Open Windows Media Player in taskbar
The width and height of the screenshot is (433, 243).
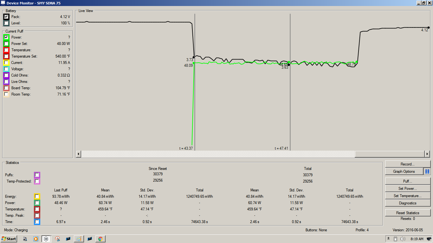(36, 239)
